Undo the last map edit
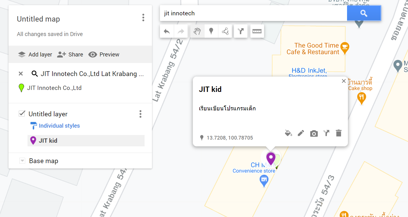Screen dimensions: 408x217 point(167,31)
